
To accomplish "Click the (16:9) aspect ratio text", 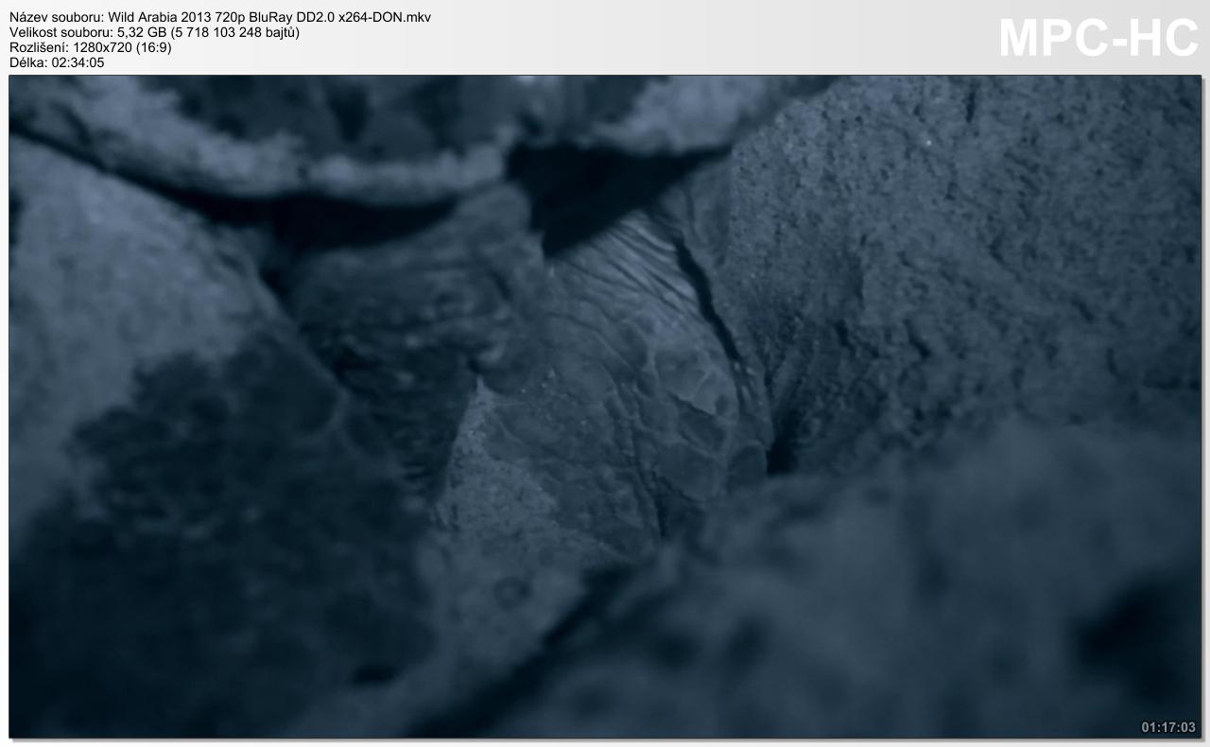I will click(x=152, y=47).
